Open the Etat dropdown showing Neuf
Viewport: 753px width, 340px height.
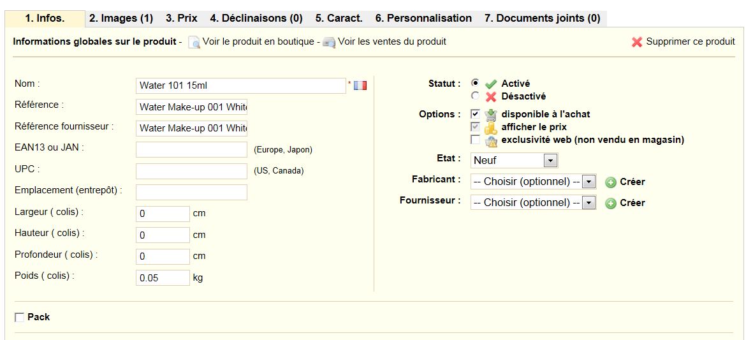point(515,160)
